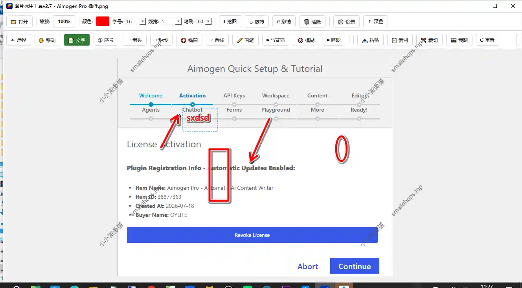
Task: Activate the 移动 move tool
Action: (x=48, y=40)
